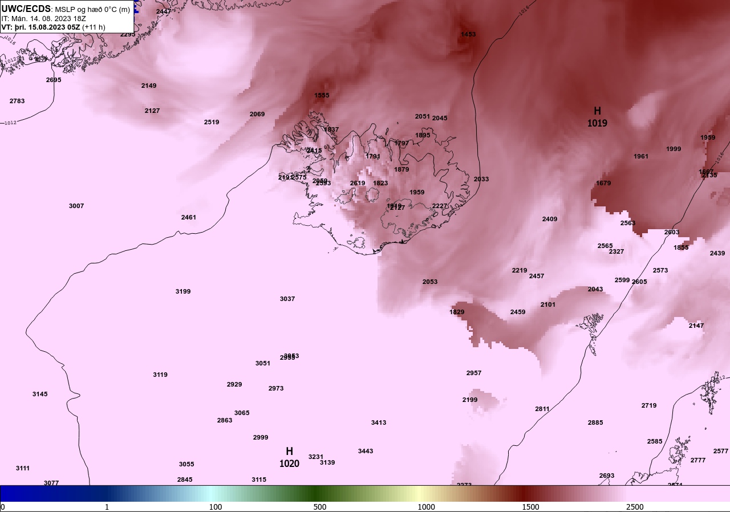
Task: Click the height value 1679
Action: (603, 183)
